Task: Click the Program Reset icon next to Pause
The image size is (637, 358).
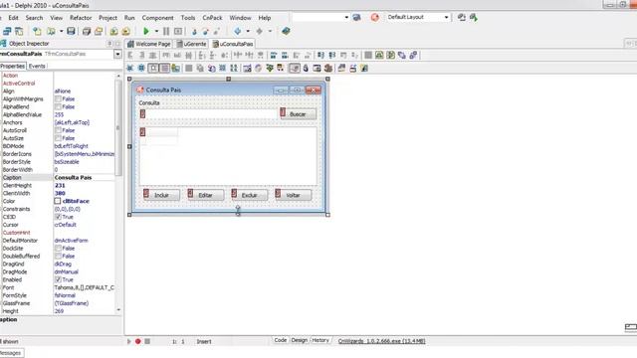Action: (178, 31)
